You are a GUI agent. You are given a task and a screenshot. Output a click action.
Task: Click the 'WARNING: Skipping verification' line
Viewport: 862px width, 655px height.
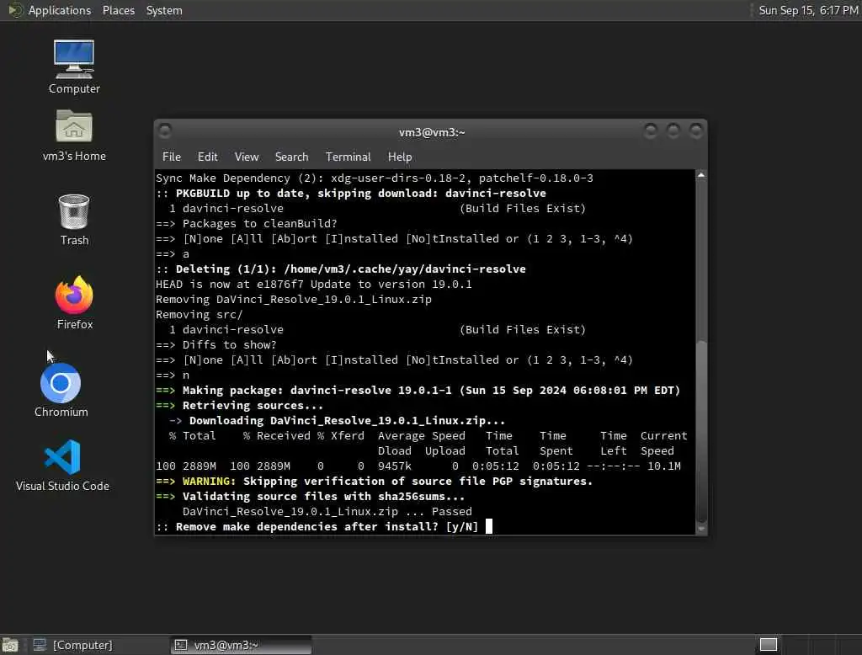[x=375, y=482]
